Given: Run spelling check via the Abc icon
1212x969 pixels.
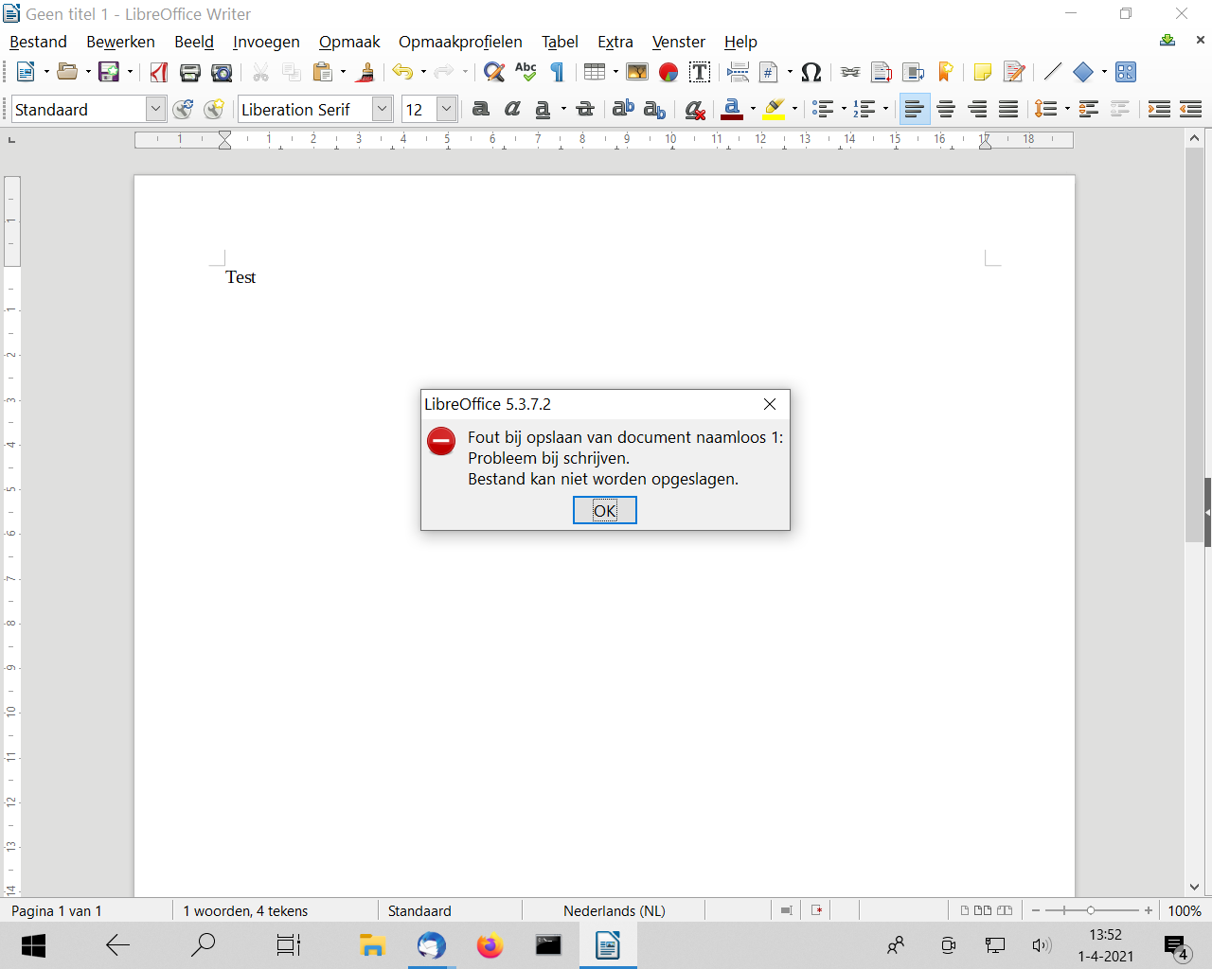Looking at the screenshot, I should (x=526, y=72).
